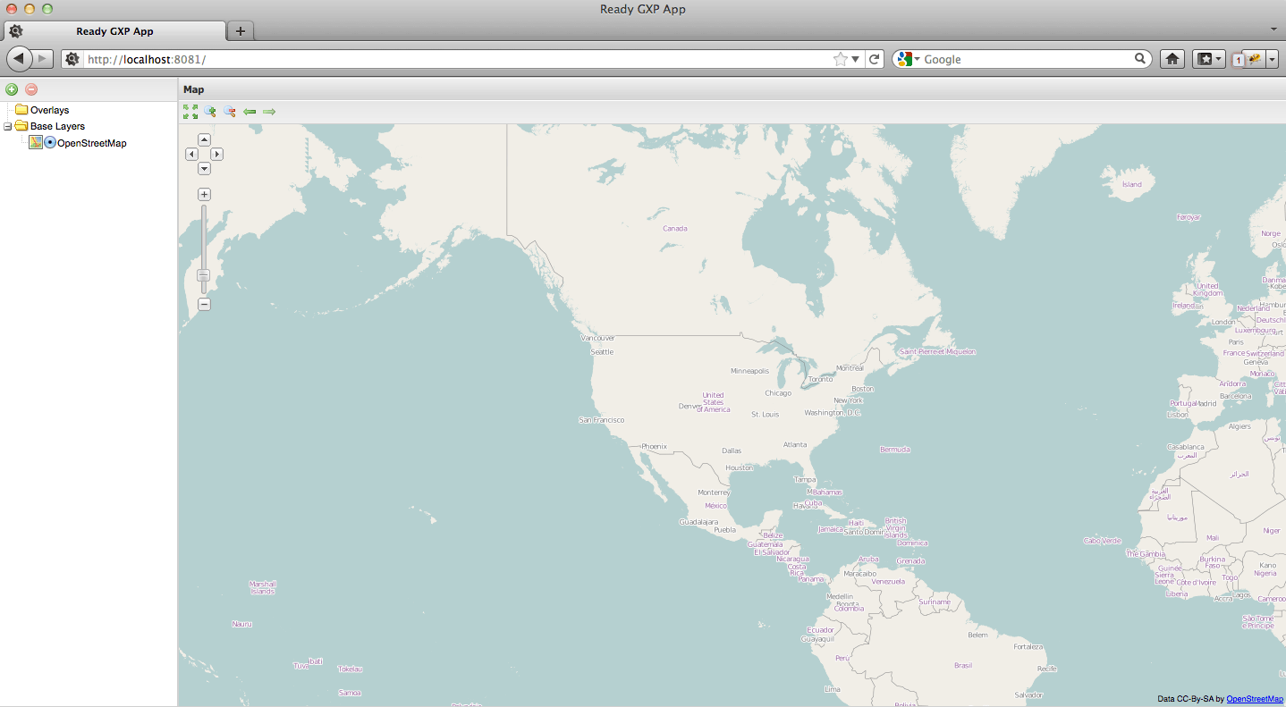This screenshot has width=1286, height=707.
Task: Click the red remove layer icon
Action: 31,89
